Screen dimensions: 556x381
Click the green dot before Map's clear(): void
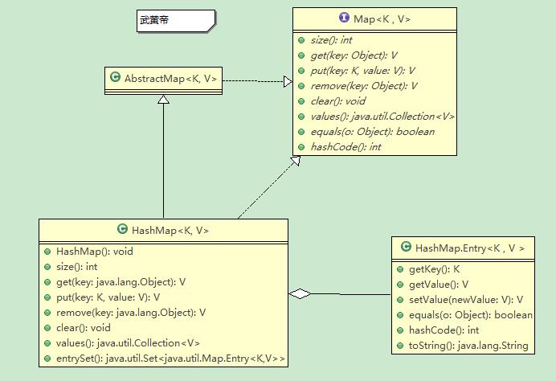point(301,101)
